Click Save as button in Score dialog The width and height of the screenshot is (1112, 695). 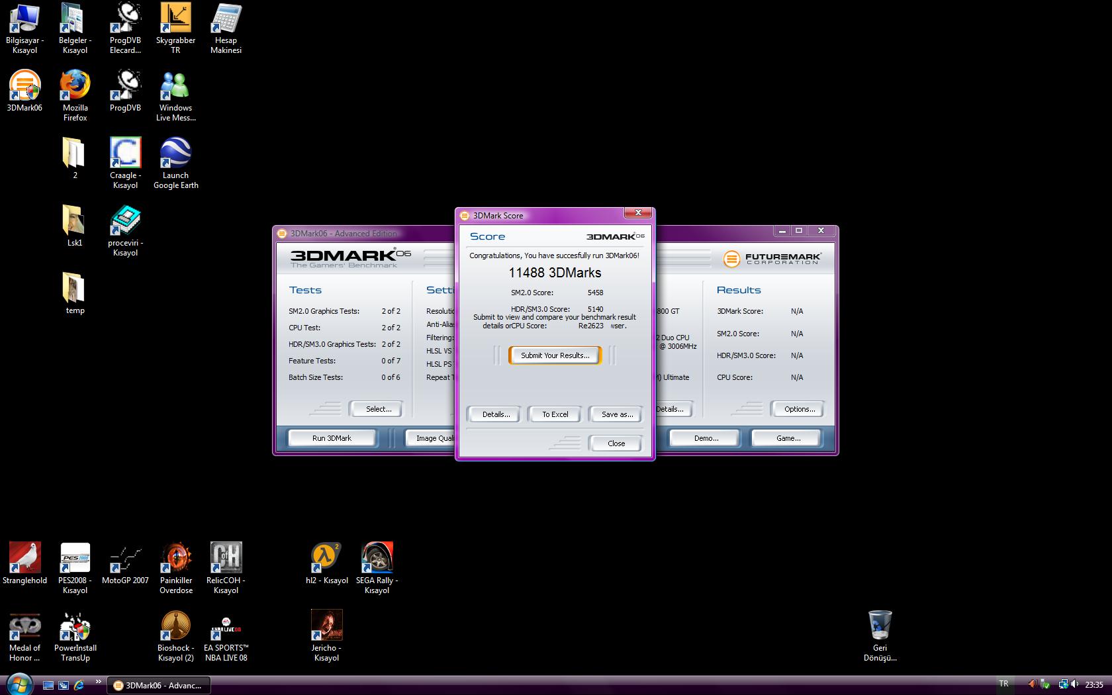pyautogui.click(x=617, y=414)
